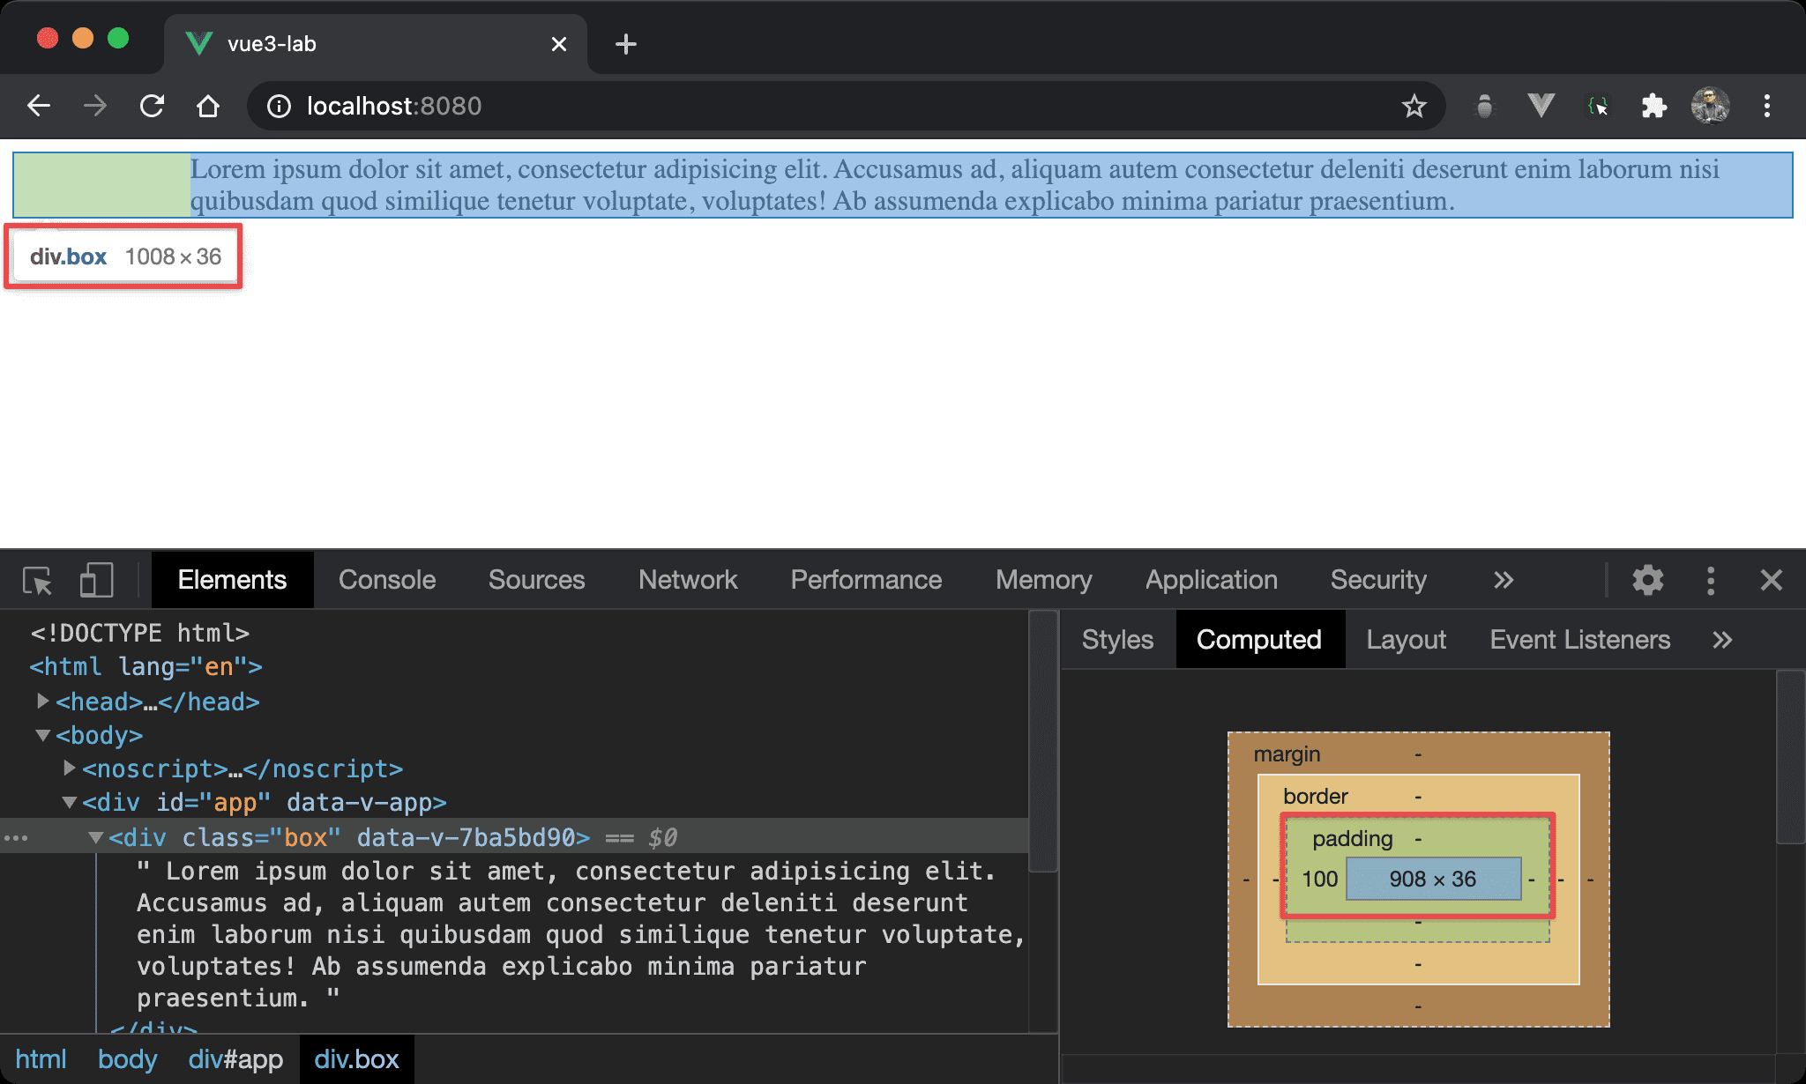Screen dimensions: 1806x1084
Task: Select div#app in the breadcrumb
Action: click(235, 1059)
